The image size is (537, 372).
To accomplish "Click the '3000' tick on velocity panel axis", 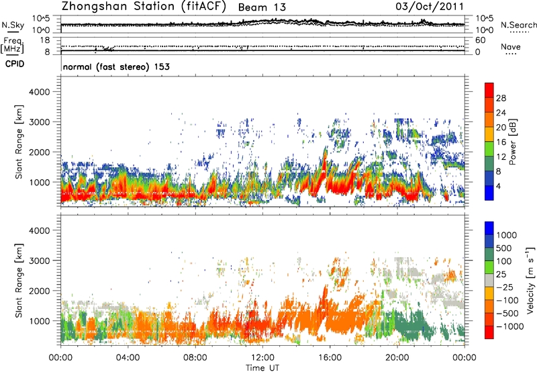I will click(39, 261).
